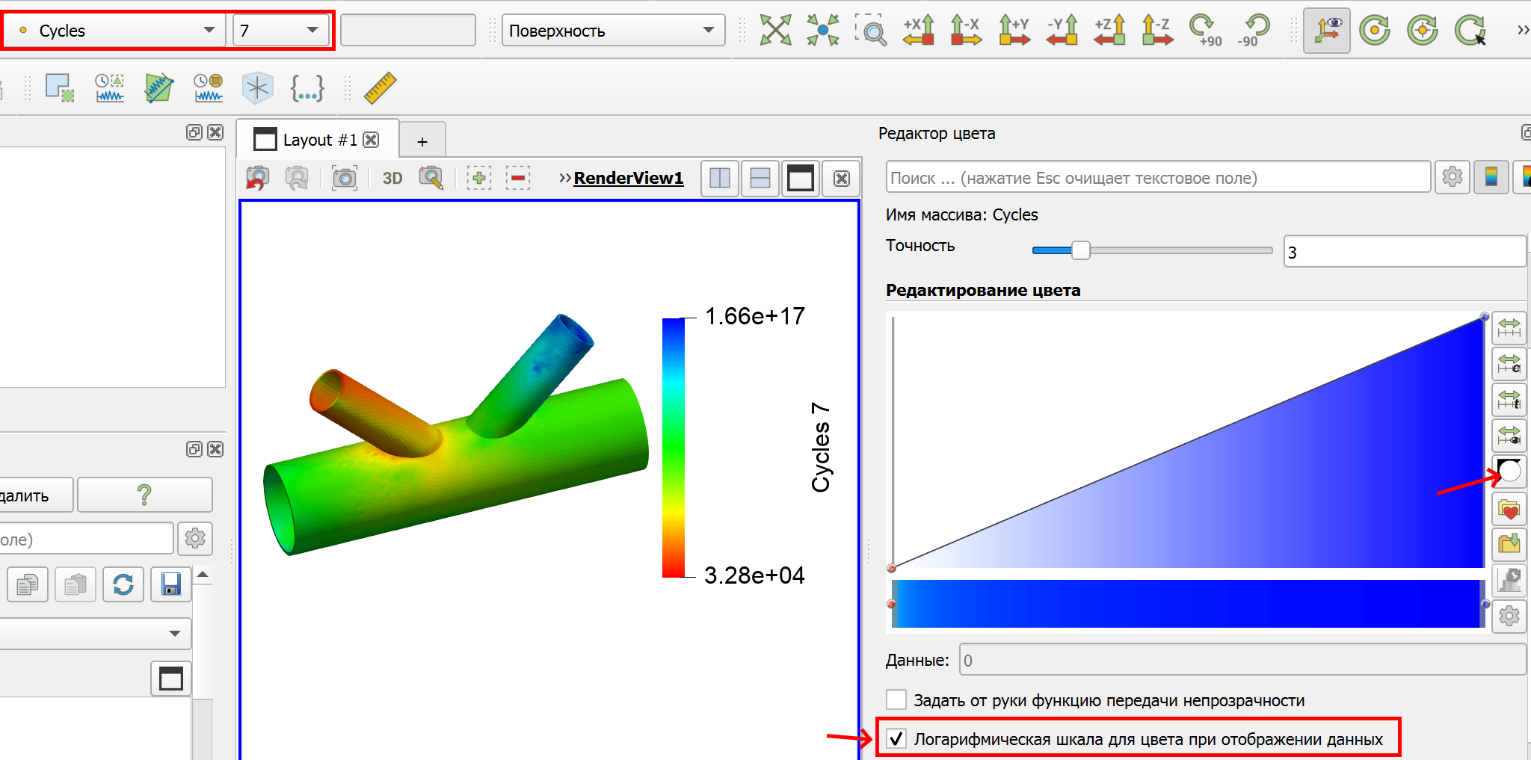Choose a color map preset with heart icon
Screen dimensions: 1531x760
click(x=1509, y=509)
